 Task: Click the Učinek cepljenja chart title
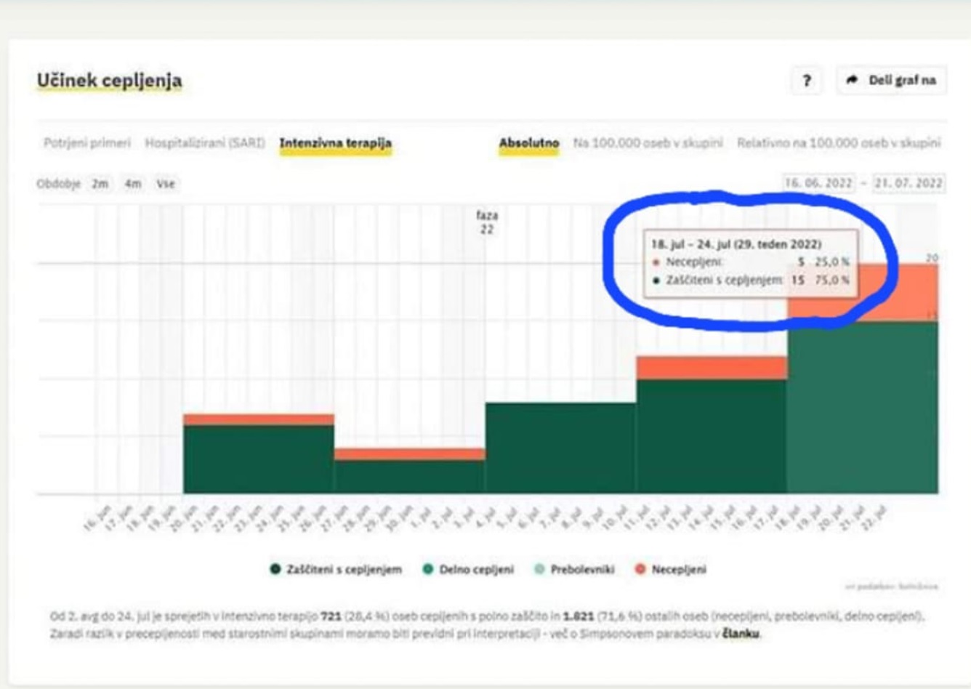(x=110, y=81)
